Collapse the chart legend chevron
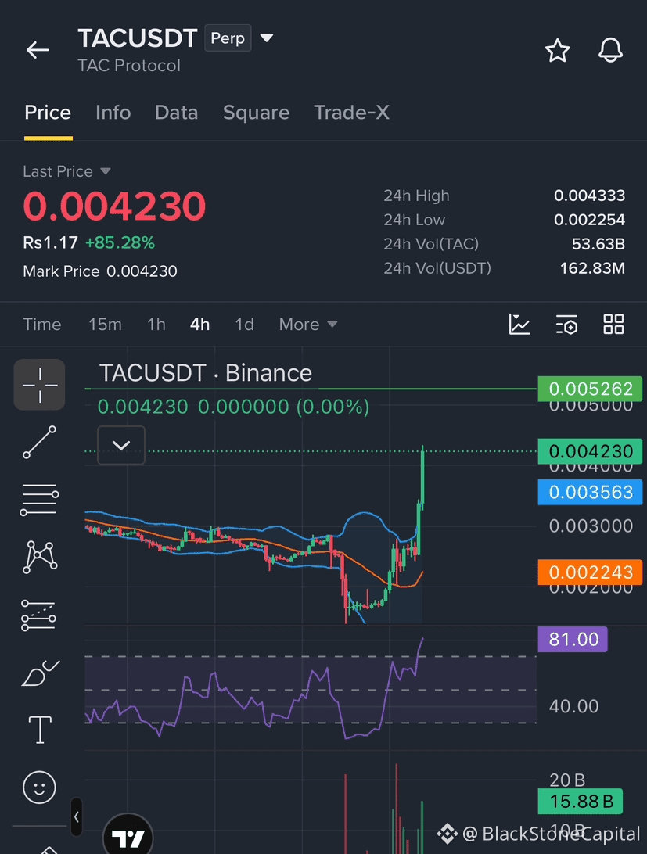Viewport: 647px width, 854px height. coord(121,446)
